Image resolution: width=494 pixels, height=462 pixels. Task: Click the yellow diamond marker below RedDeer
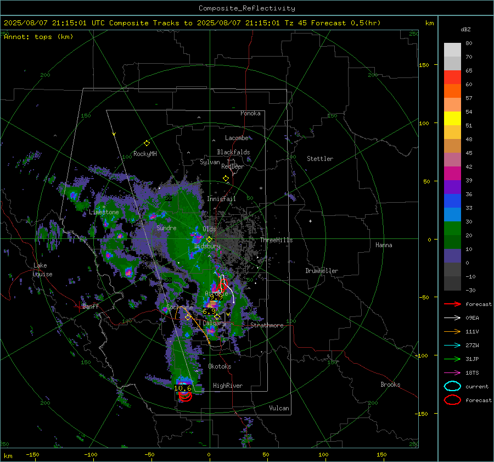pyautogui.click(x=226, y=179)
